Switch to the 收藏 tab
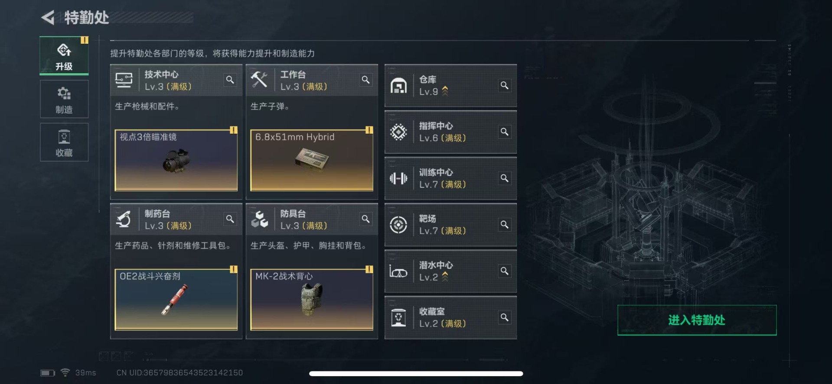Image resolution: width=832 pixels, height=384 pixels. pos(64,142)
